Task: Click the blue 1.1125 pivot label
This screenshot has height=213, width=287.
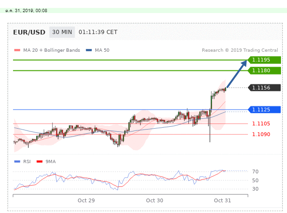Action: 265,110
